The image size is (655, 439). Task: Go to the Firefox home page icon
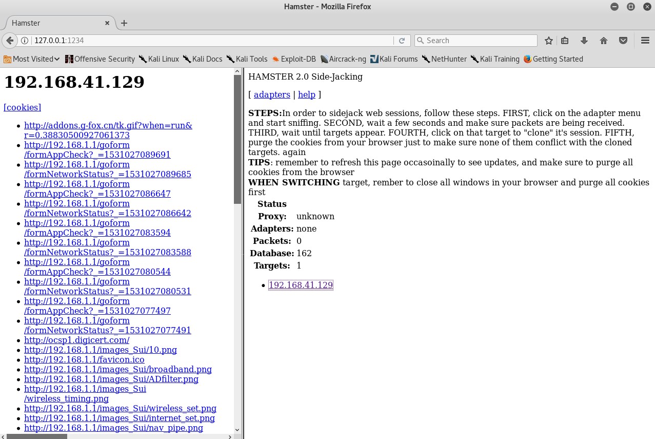(604, 41)
